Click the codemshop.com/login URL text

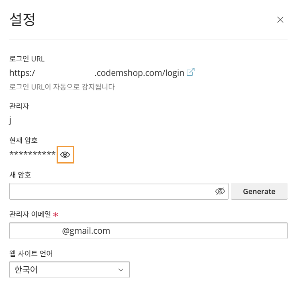139,73
